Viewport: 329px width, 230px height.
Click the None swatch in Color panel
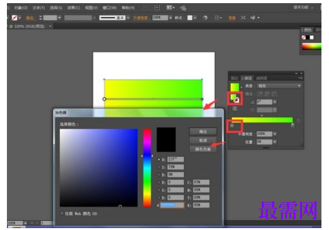[304, 37]
